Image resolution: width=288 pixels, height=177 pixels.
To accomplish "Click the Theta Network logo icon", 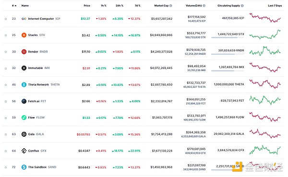I will (x=24, y=84).
